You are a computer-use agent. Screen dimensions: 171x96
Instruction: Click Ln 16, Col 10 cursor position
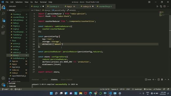(104, 89)
